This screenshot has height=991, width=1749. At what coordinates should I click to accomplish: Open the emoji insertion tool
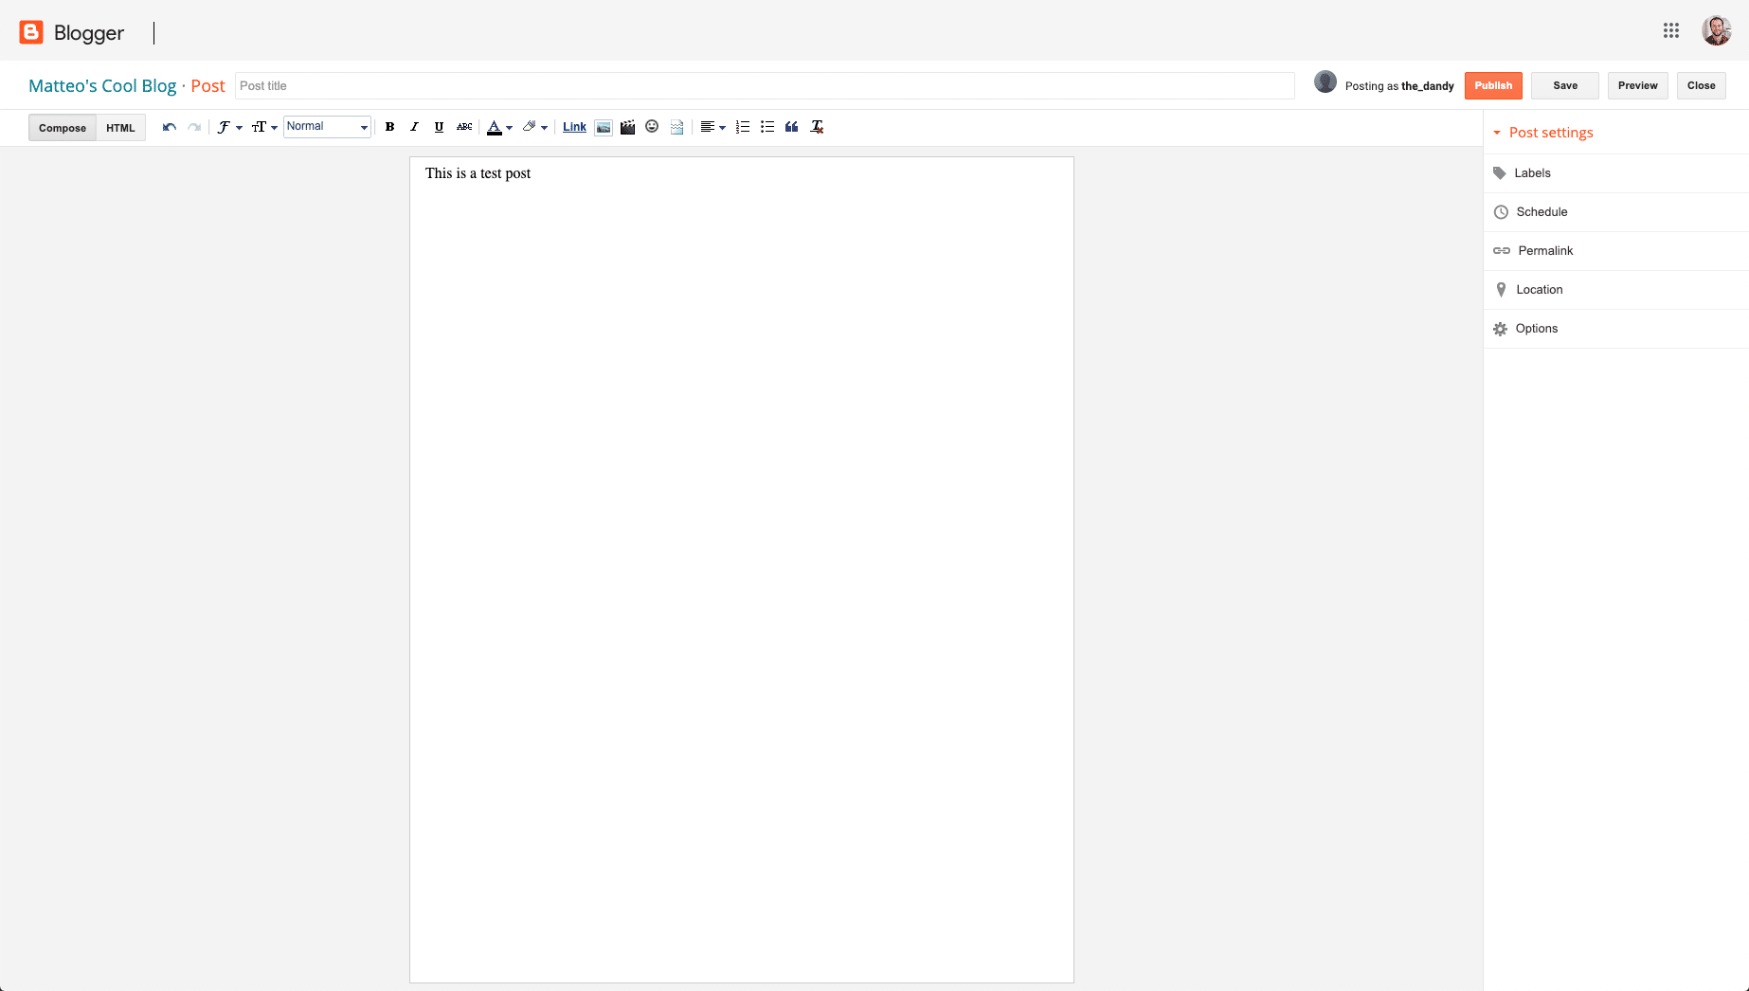(x=652, y=126)
